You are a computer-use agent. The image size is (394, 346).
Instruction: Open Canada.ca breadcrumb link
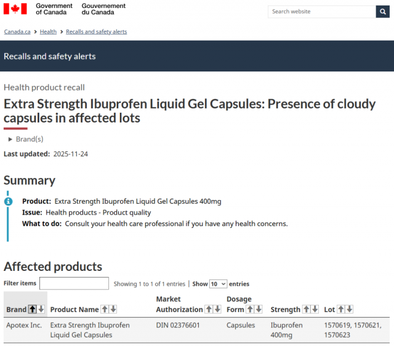click(17, 31)
